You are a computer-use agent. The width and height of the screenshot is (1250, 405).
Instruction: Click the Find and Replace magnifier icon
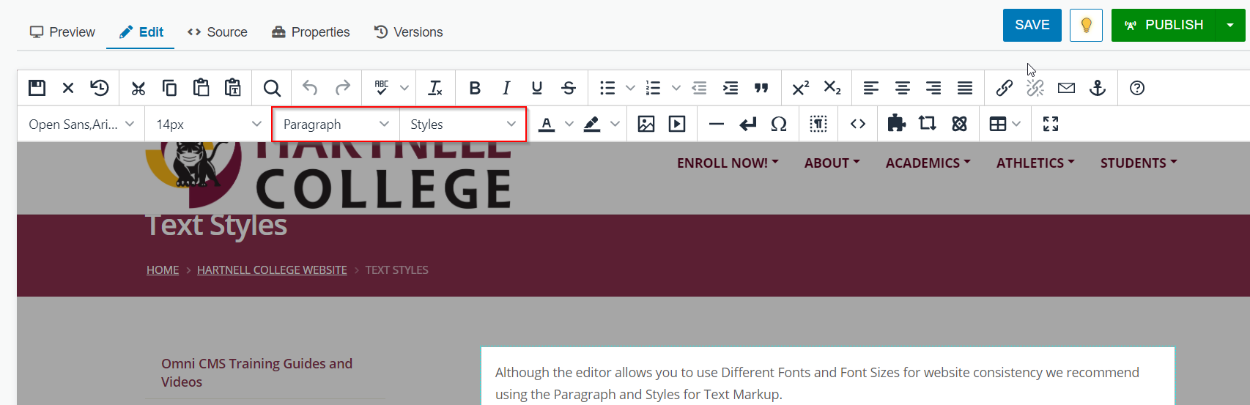point(272,88)
